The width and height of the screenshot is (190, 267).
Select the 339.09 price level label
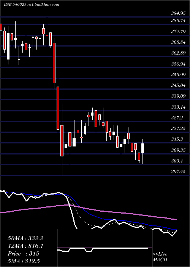pos(178,96)
